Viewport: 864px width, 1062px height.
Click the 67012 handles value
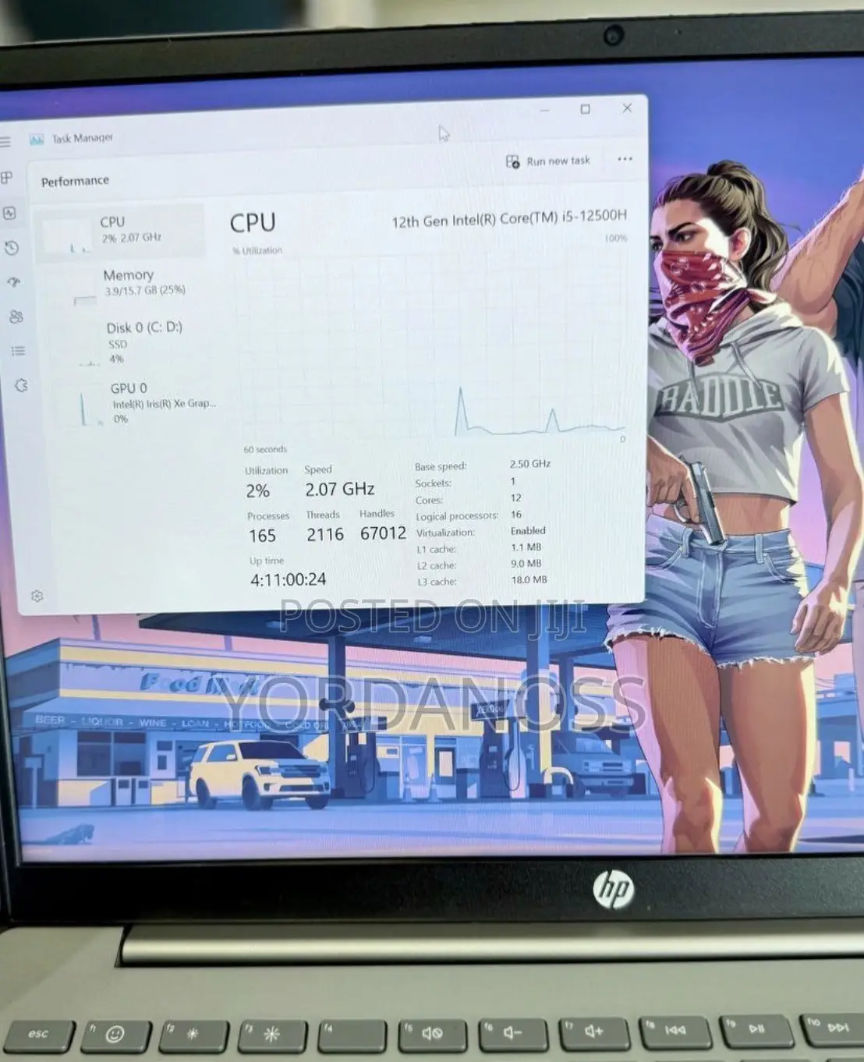[383, 533]
